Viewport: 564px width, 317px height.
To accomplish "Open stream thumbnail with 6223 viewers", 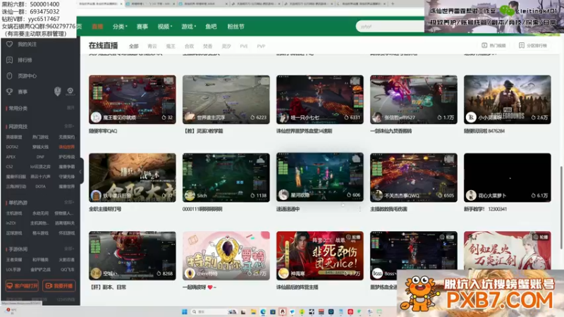I will click(226, 99).
